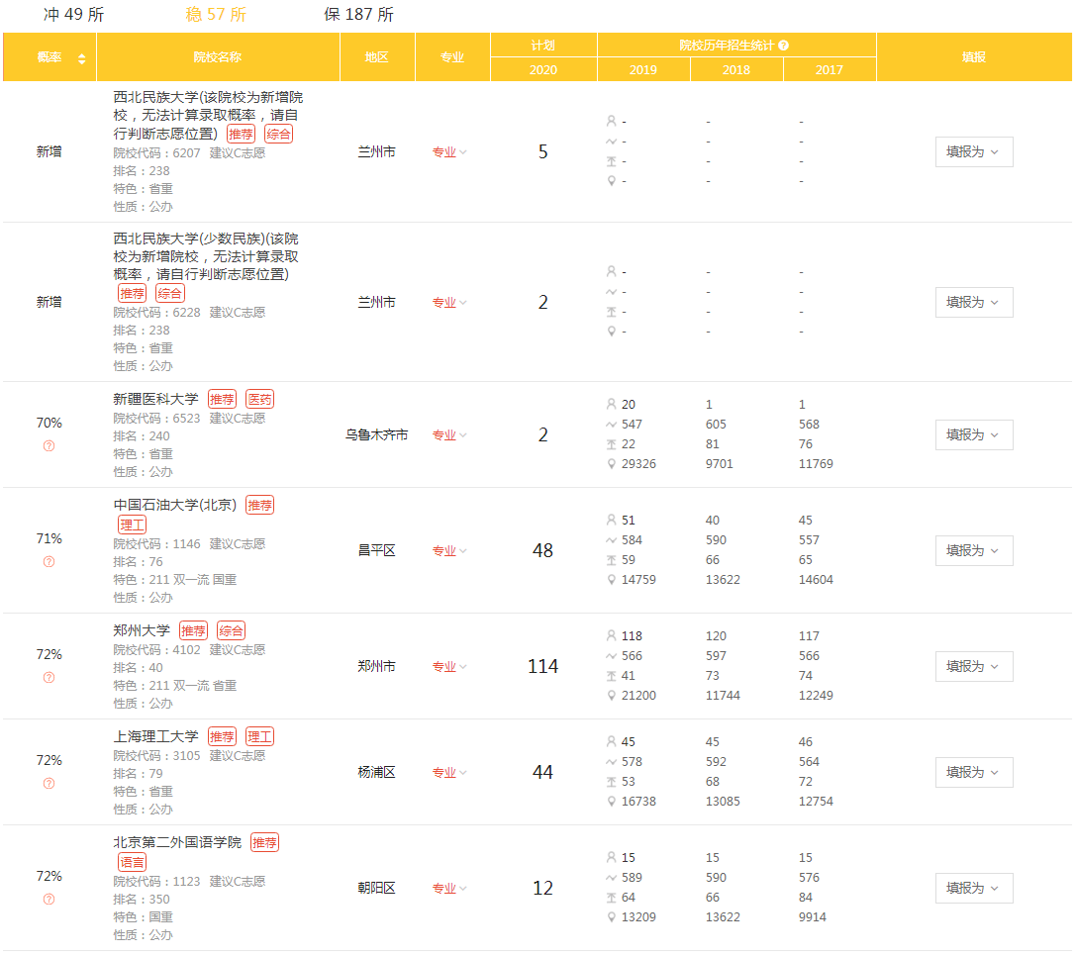Click the question icon under 71% probability
1075x956 pixels.
(49, 562)
